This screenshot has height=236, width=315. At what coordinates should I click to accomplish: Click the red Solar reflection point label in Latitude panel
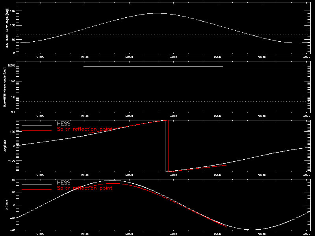tap(85, 188)
